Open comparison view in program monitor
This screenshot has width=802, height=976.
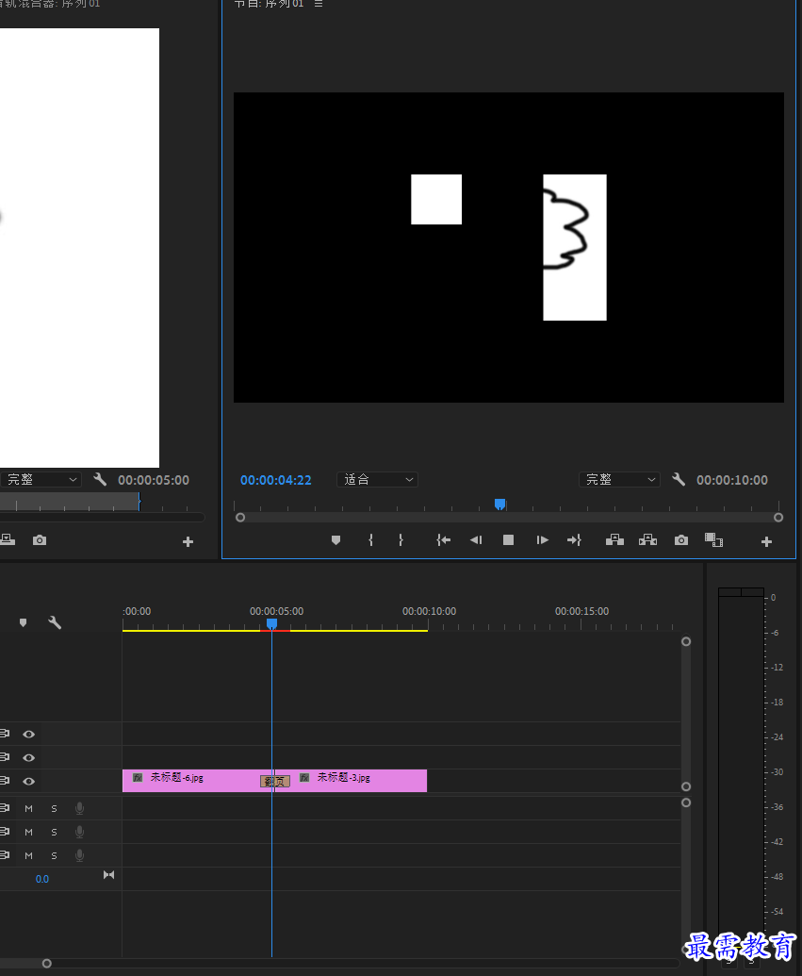click(713, 540)
